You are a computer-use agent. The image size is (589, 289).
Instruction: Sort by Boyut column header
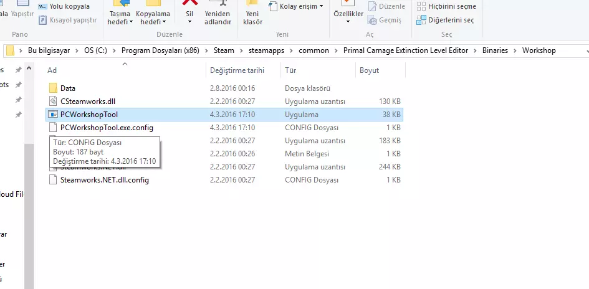pyautogui.click(x=380, y=70)
